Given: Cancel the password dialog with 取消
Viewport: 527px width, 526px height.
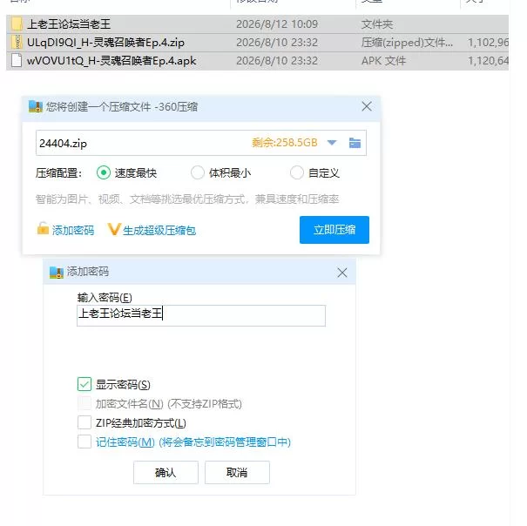Looking at the screenshot, I should pos(237,472).
